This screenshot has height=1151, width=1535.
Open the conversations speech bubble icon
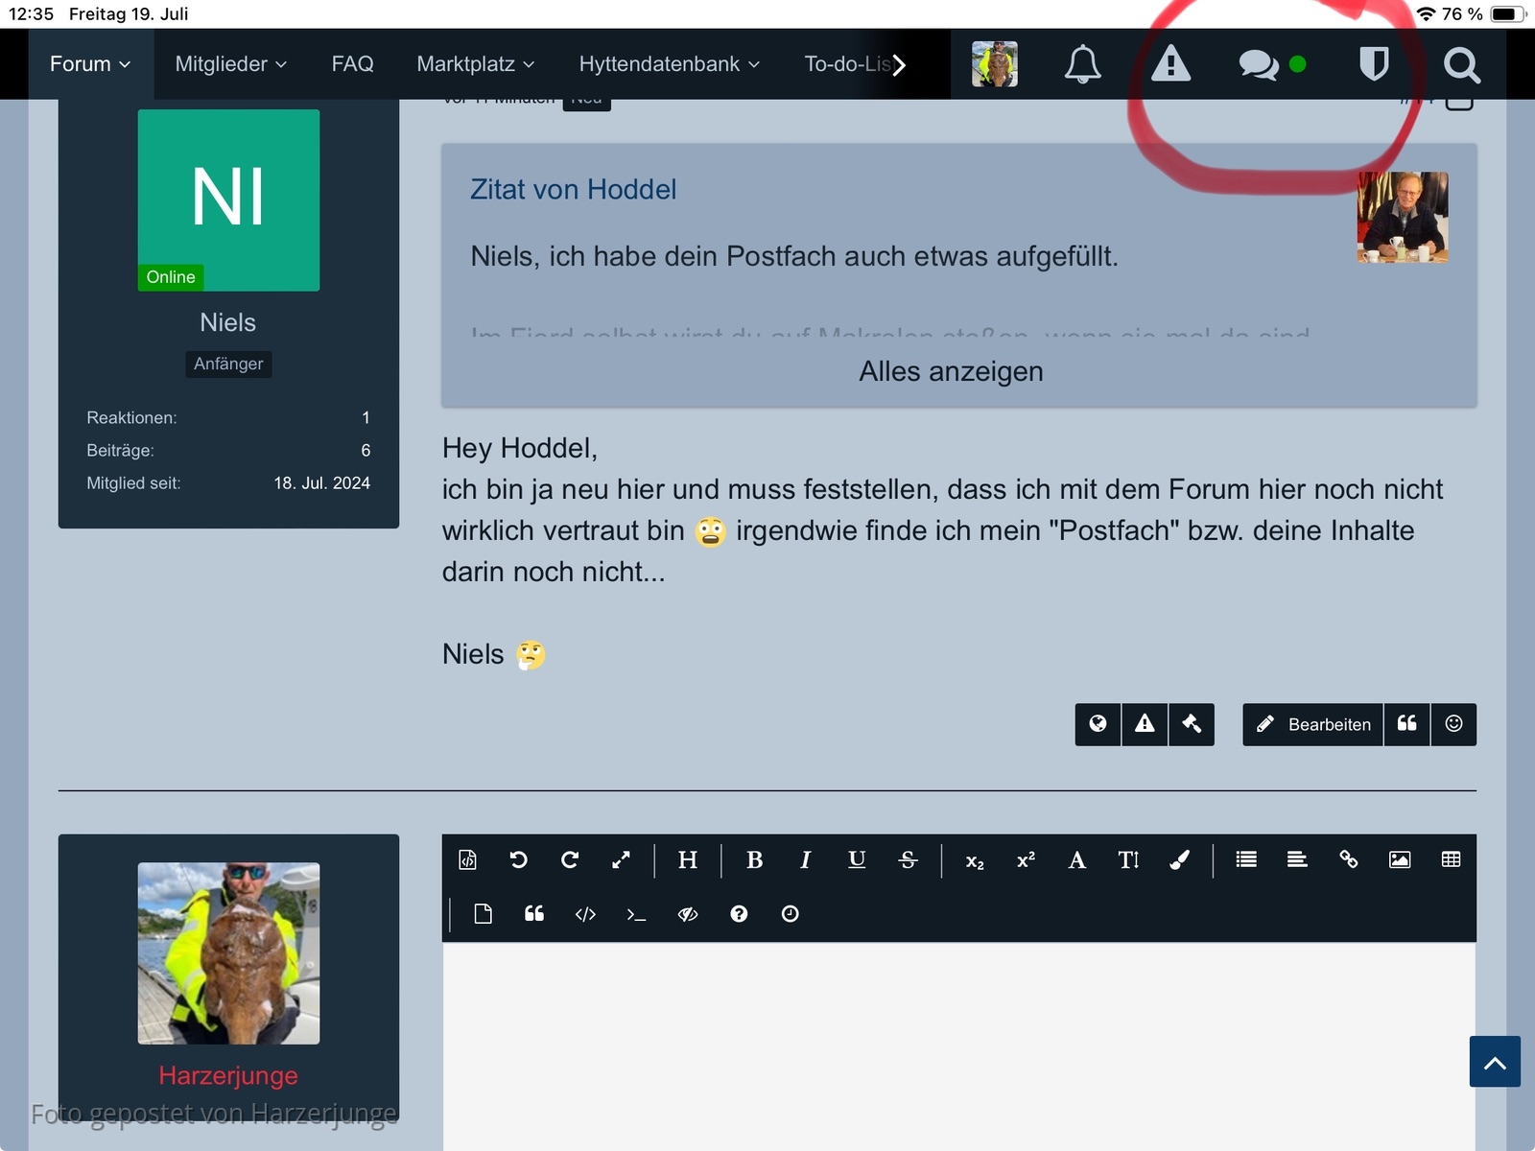tap(1259, 64)
